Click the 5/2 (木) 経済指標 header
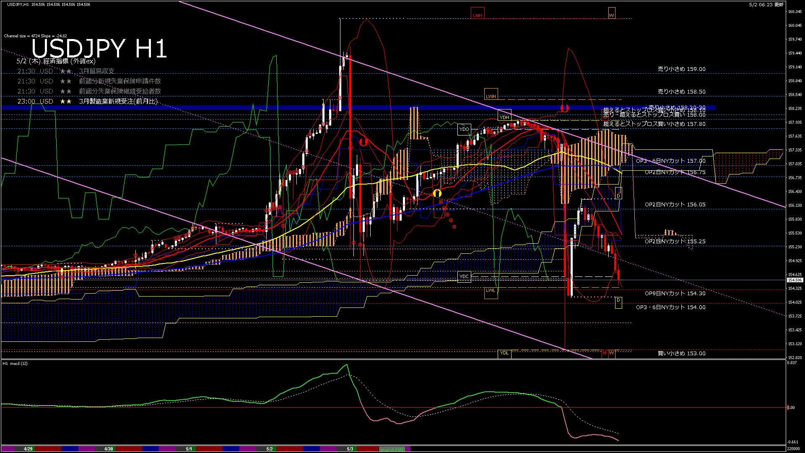The width and height of the screenshot is (805, 453). coord(56,61)
